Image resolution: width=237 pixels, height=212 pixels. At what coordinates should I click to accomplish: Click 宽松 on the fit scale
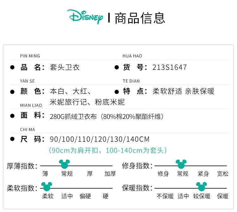(223, 174)
